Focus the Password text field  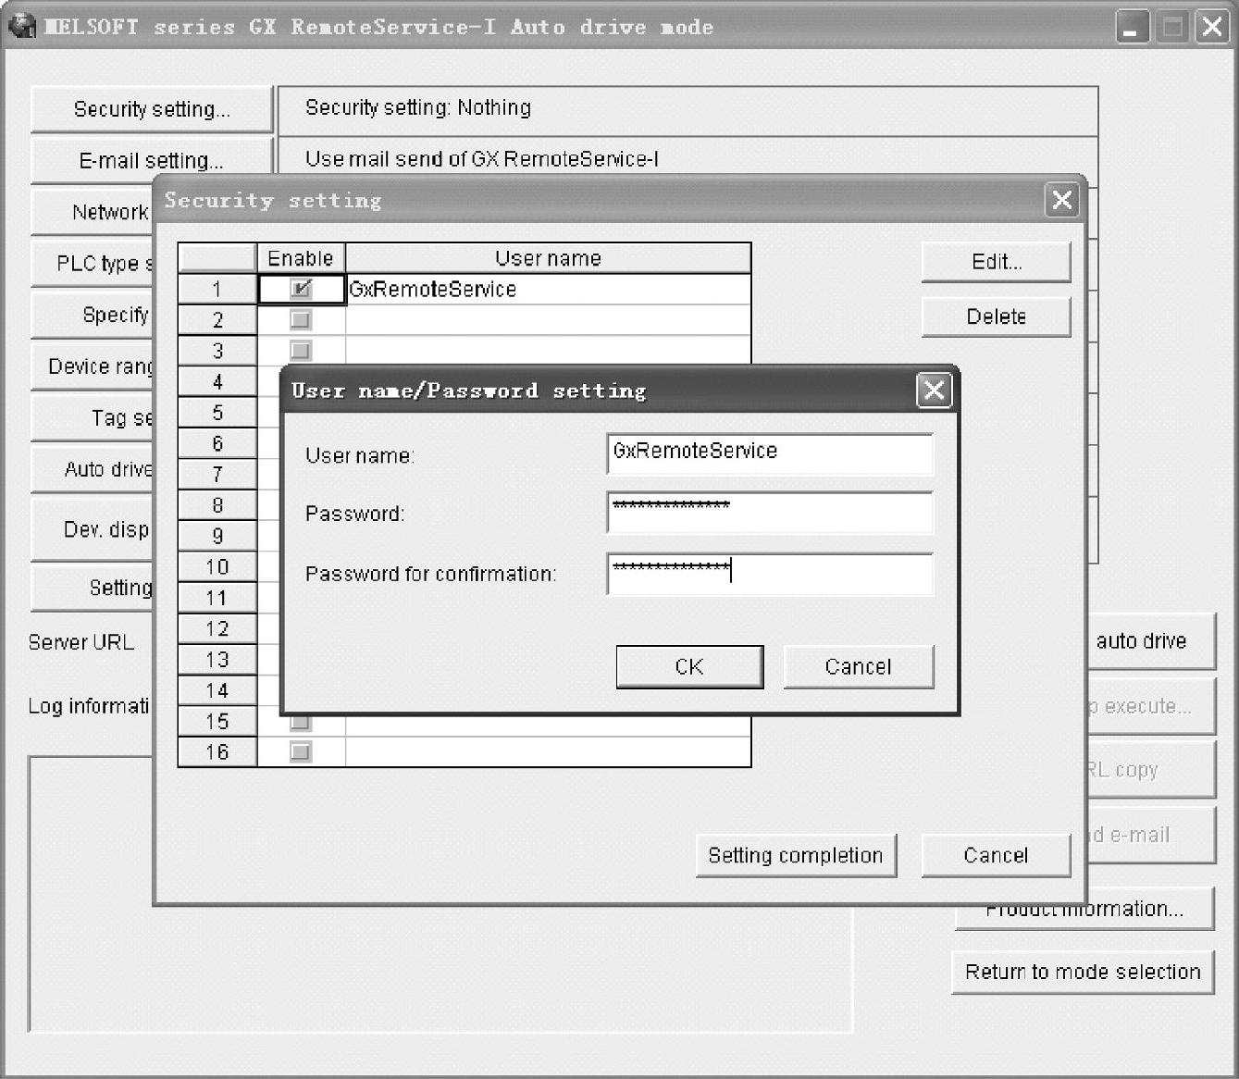[769, 512]
